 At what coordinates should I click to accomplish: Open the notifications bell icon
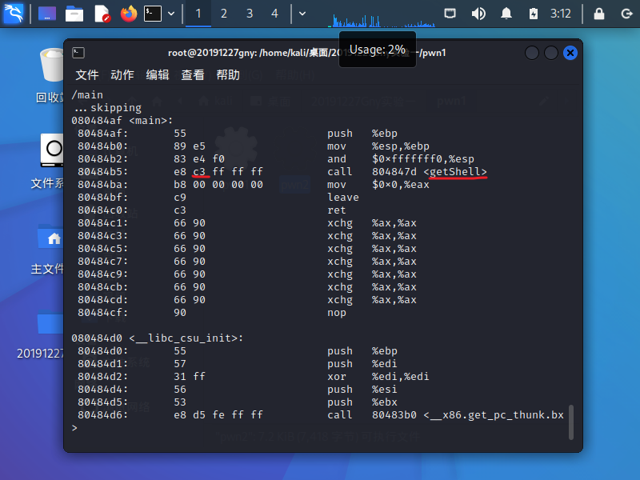506,14
